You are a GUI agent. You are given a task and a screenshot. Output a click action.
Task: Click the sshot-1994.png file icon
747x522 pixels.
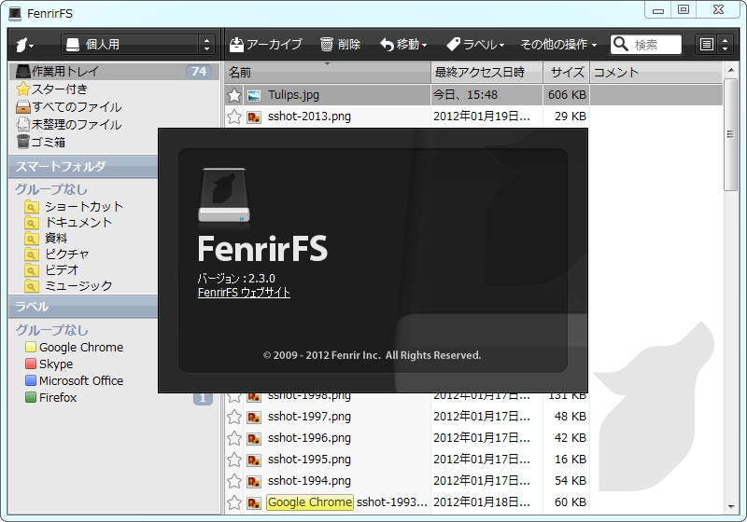(254, 481)
